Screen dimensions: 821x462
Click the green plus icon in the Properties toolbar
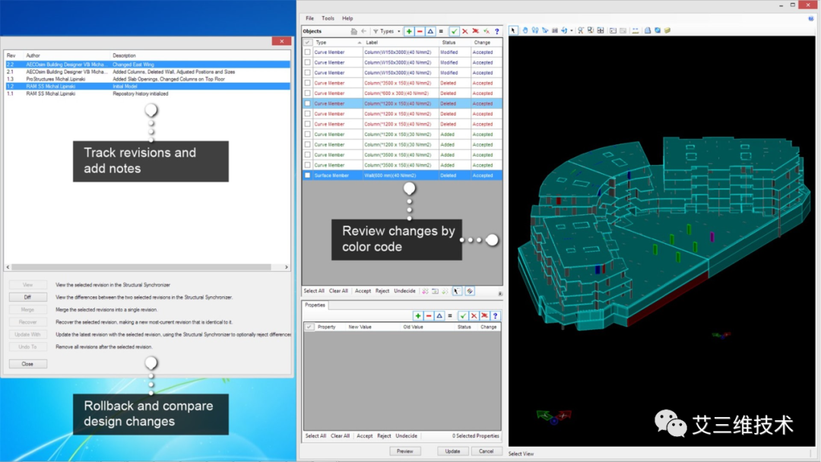pos(418,315)
